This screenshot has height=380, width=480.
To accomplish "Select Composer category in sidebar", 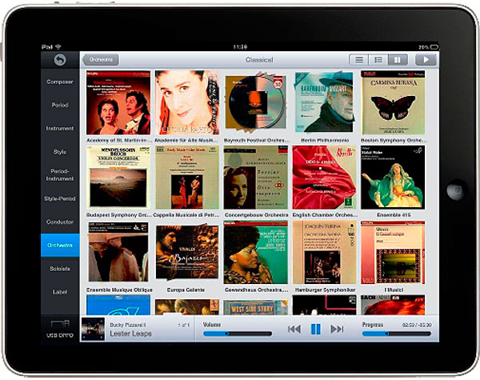I will 60,82.
